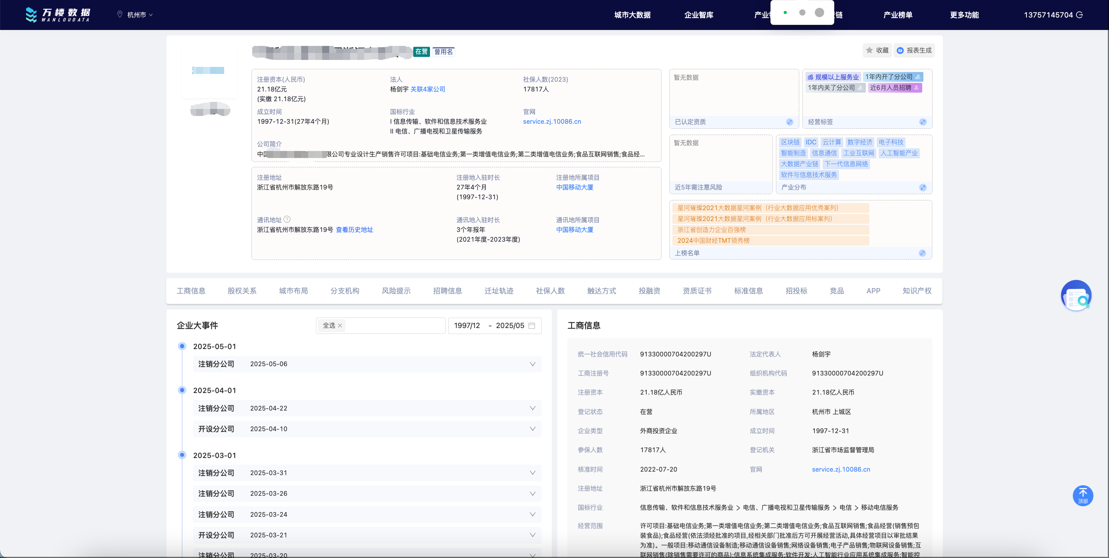Screen dimensions: 1109x558
Task: Remove the 全选 filter tag
Action: [x=340, y=325]
